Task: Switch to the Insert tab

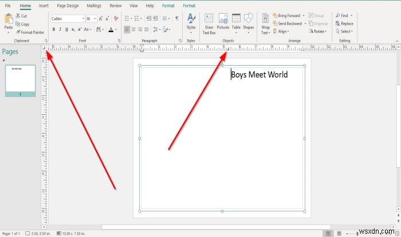Action: (x=44, y=6)
